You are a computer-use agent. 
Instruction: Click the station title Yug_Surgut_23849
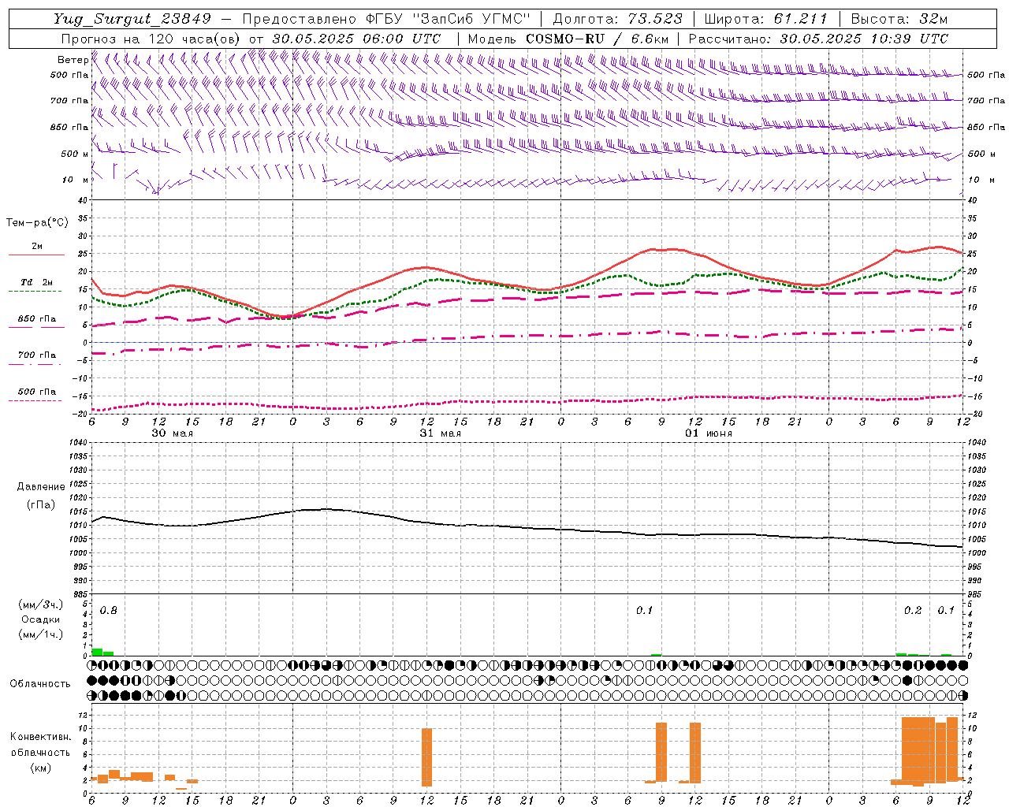[132, 19]
